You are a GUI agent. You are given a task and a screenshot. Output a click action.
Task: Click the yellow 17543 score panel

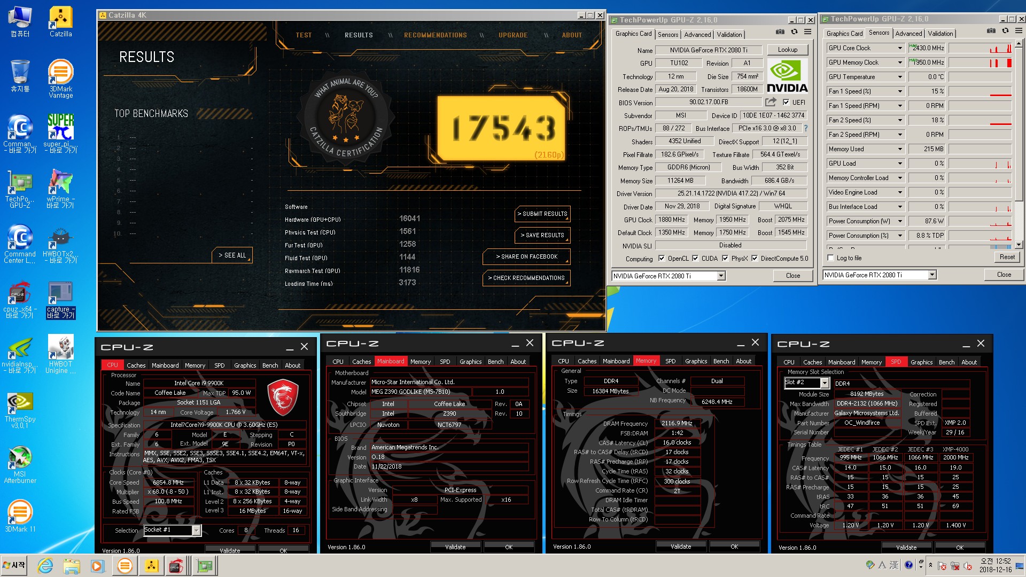tap(501, 129)
